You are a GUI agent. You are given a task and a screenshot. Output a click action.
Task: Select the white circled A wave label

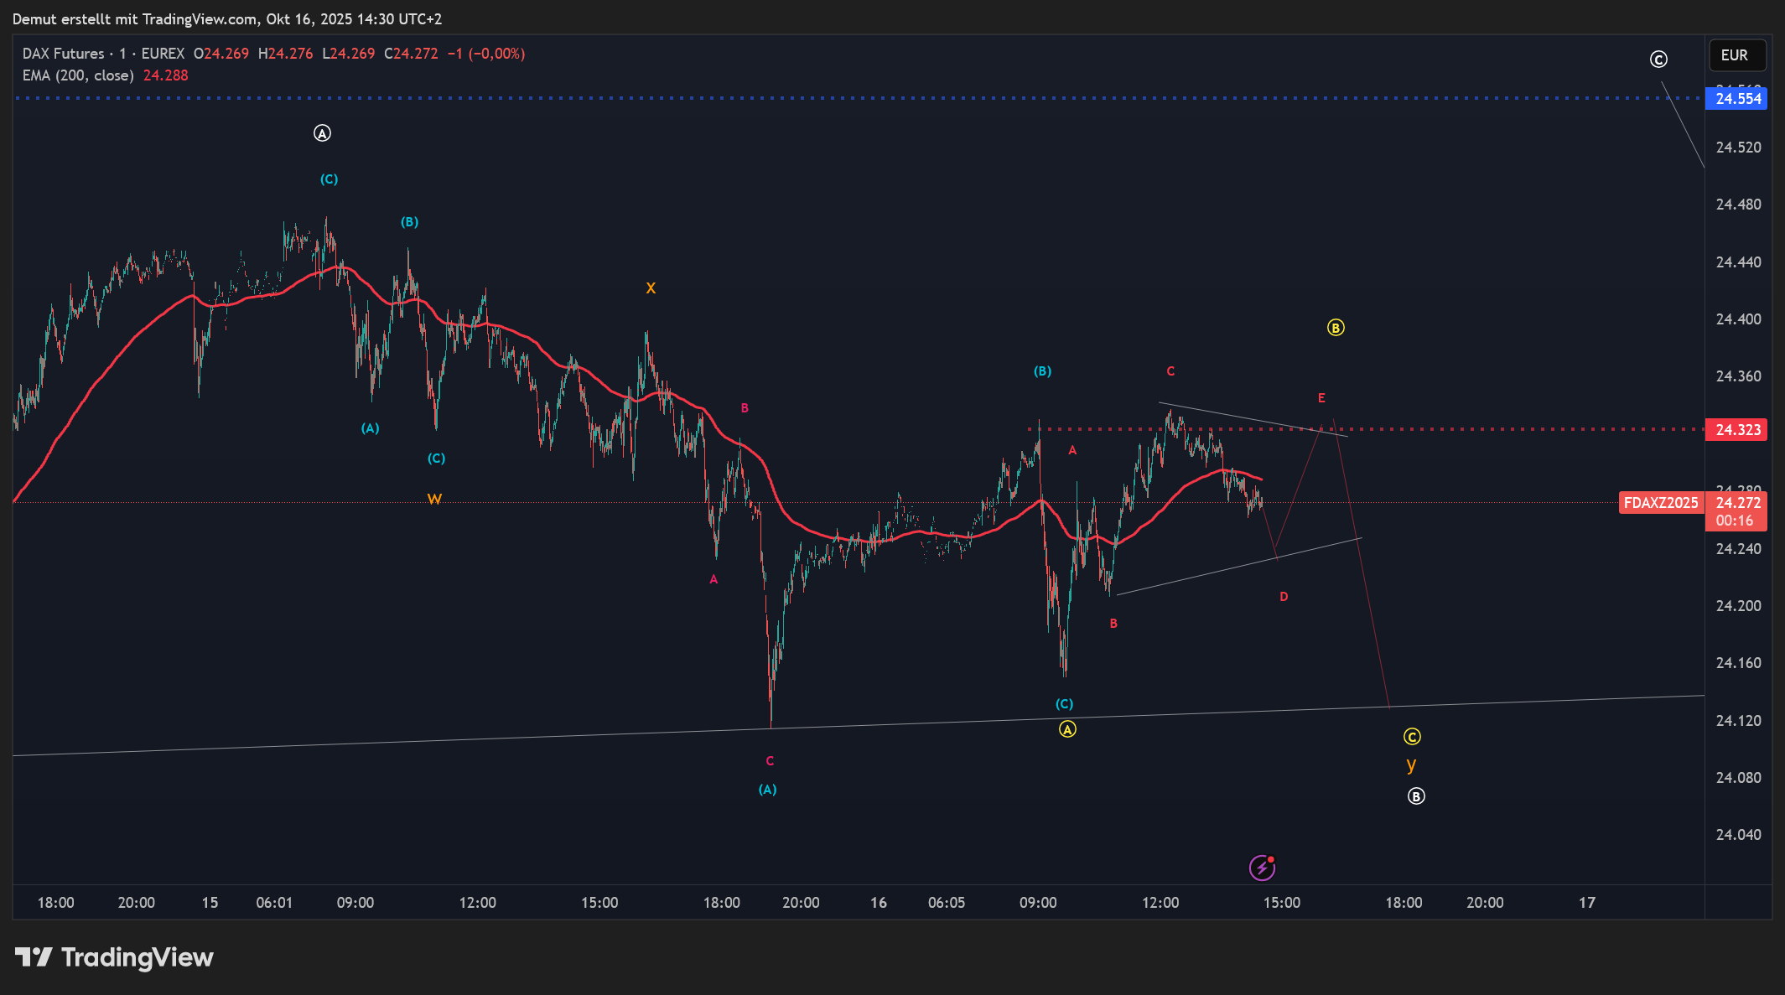tap(322, 133)
